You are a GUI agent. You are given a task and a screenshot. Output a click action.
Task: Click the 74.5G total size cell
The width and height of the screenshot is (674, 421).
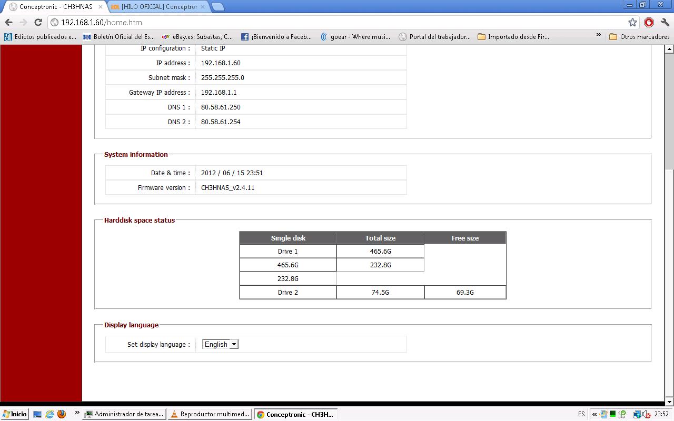(x=380, y=292)
